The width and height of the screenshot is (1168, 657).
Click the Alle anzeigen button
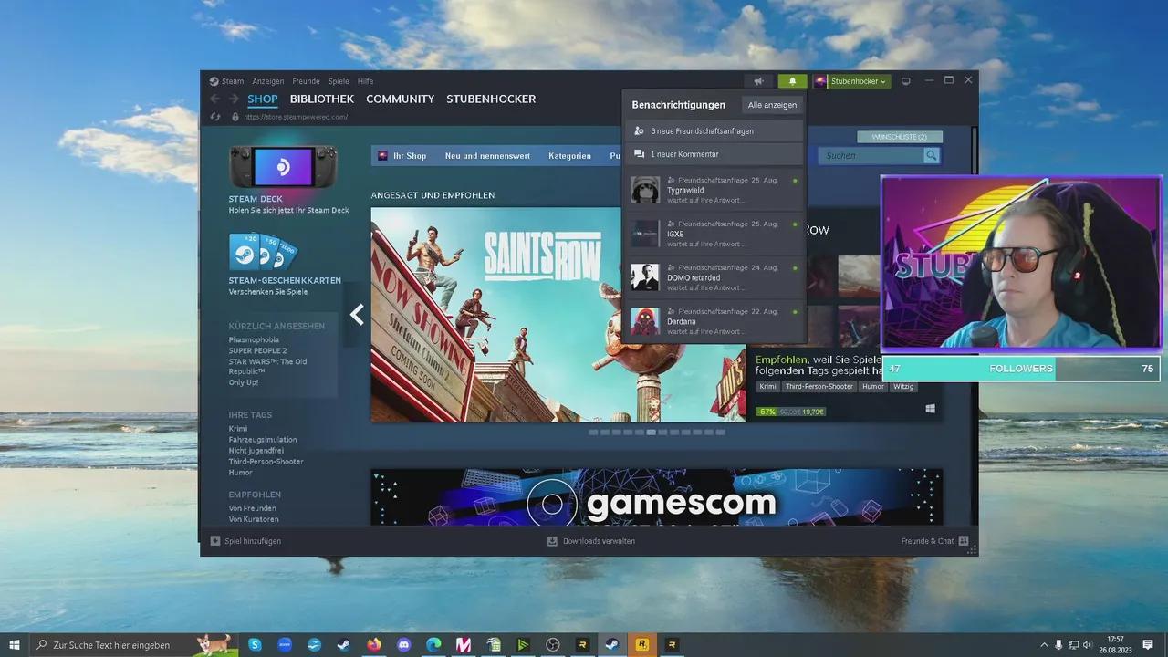click(772, 105)
